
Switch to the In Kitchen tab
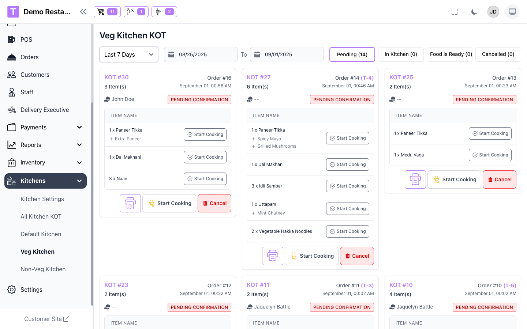(400, 54)
